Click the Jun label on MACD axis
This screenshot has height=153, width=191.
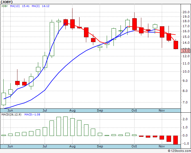coord(10,146)
